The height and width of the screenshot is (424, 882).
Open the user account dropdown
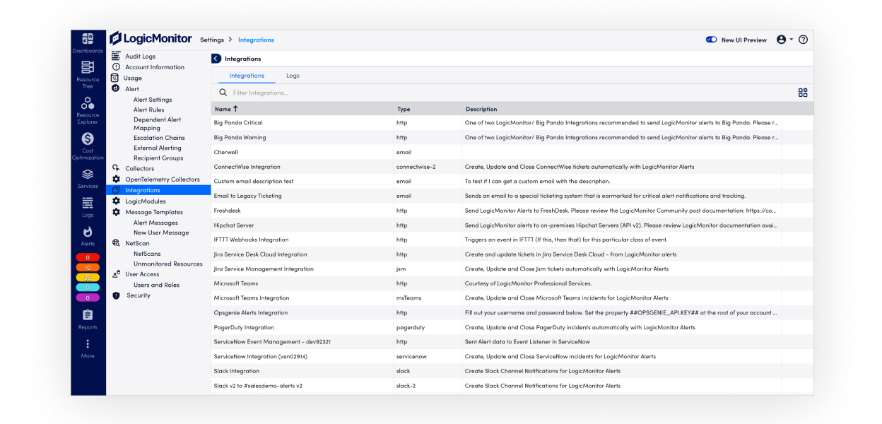click(784, 40)
